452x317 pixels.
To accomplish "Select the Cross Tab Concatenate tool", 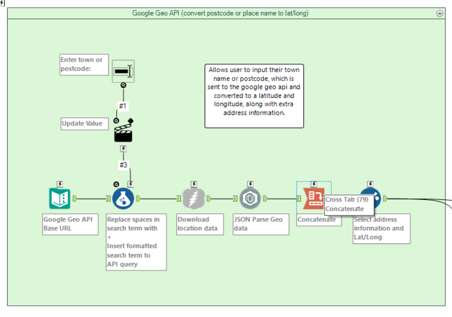I will point(312,198).
